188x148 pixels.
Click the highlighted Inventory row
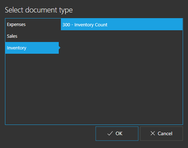coord(32,48)
